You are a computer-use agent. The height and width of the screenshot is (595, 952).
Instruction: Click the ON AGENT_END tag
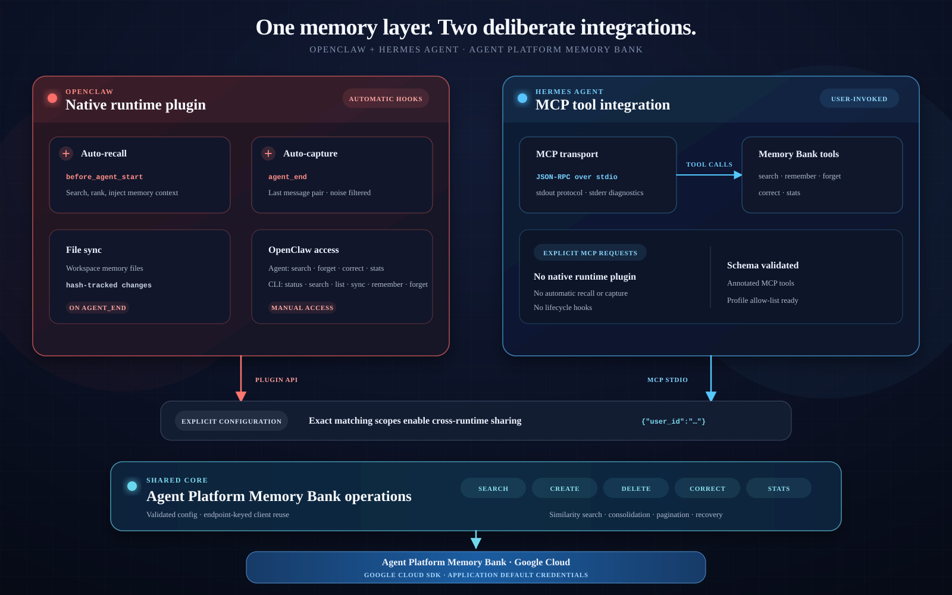tap(98, 308)
